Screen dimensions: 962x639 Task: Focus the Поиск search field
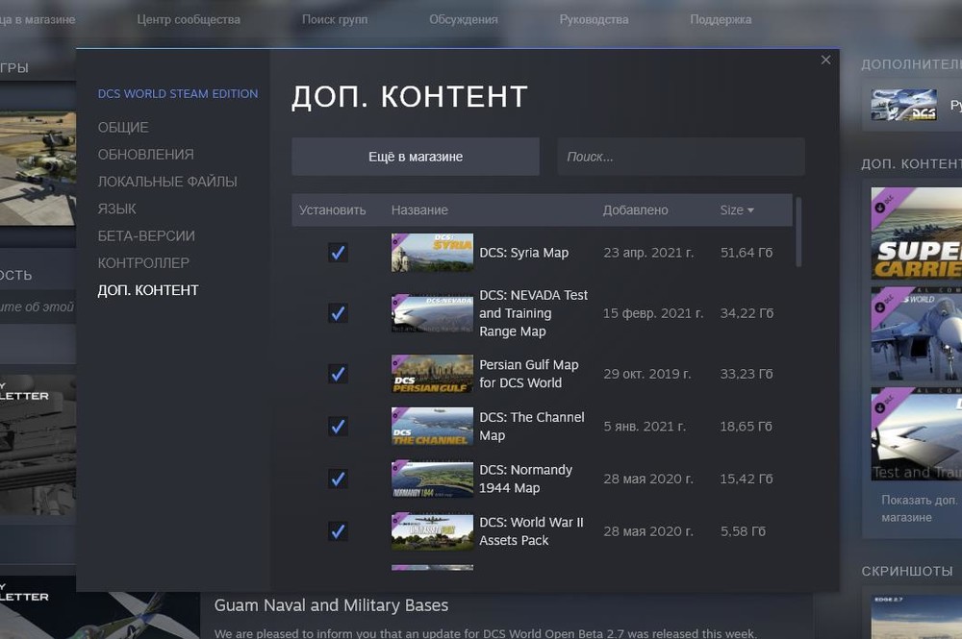click(x=681, y=157)
